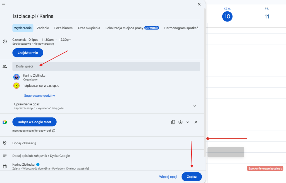Click the meet.google.com/jfo-eaow-dgf link
The image size is (286, 183).
point(32,131)
